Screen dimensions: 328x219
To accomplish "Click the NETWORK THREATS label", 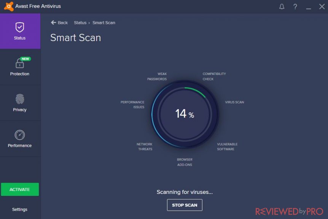I will pyautogui.click(x=144, y=146).
